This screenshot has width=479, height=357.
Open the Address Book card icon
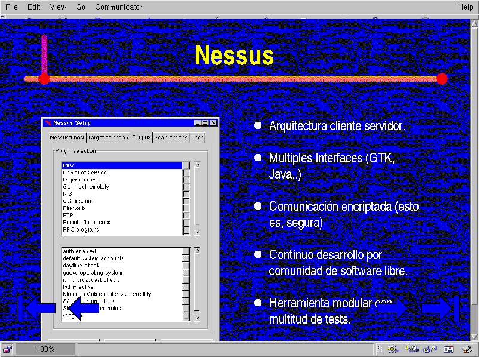(x=449, y=349)
